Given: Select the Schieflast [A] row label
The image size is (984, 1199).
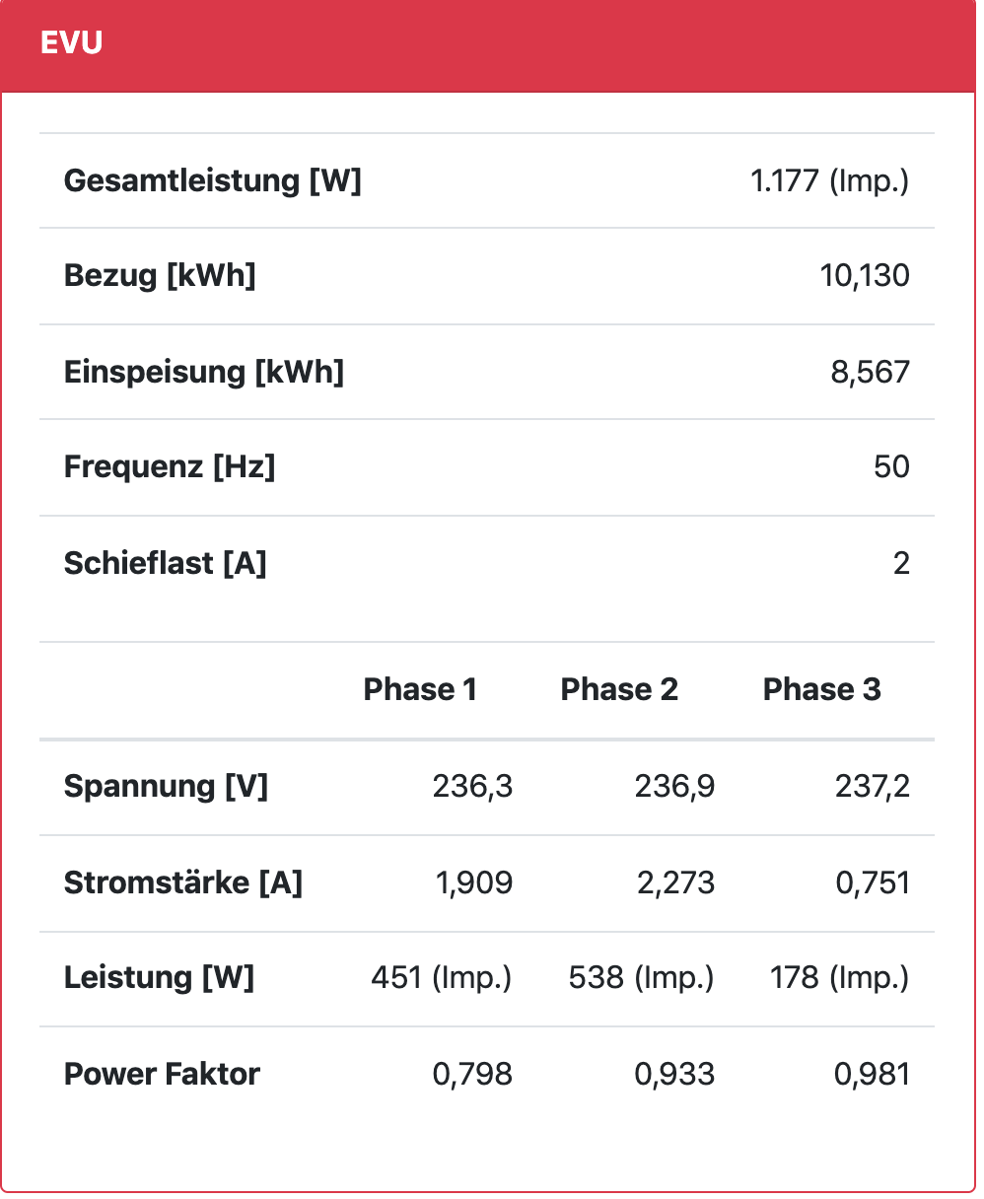Looking at the screenshot, I should tap(165, 564).
